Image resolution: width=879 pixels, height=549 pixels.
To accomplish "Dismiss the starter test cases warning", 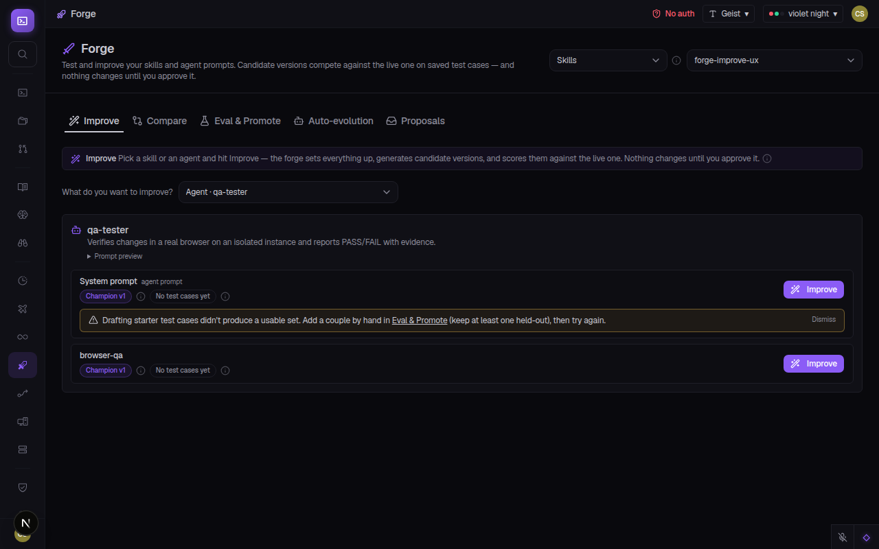I will click(823, 320).
